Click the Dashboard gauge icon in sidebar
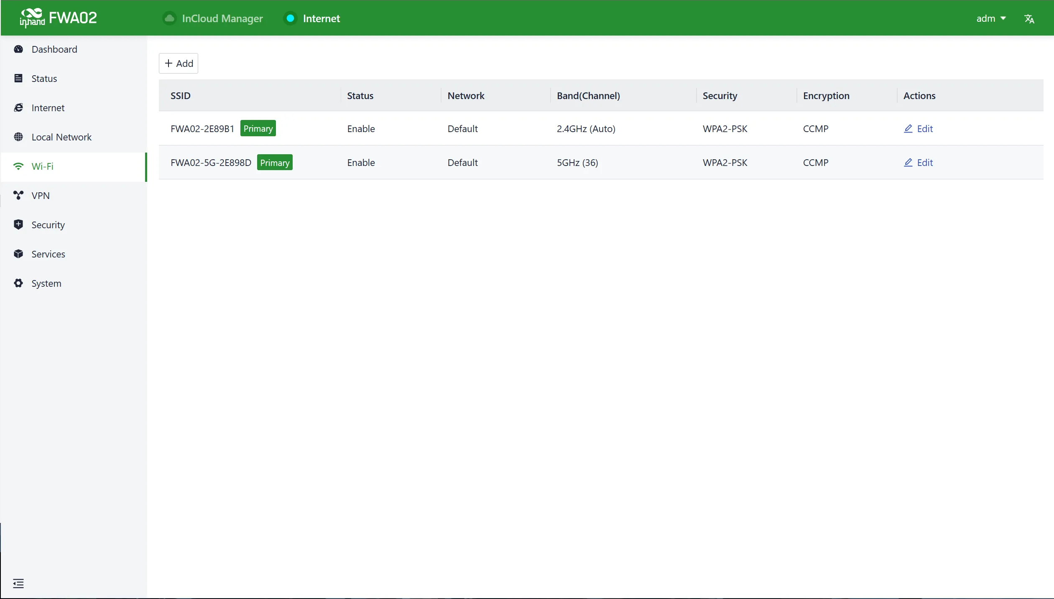This screenshot has width=1054, height=599. point(18,49)
